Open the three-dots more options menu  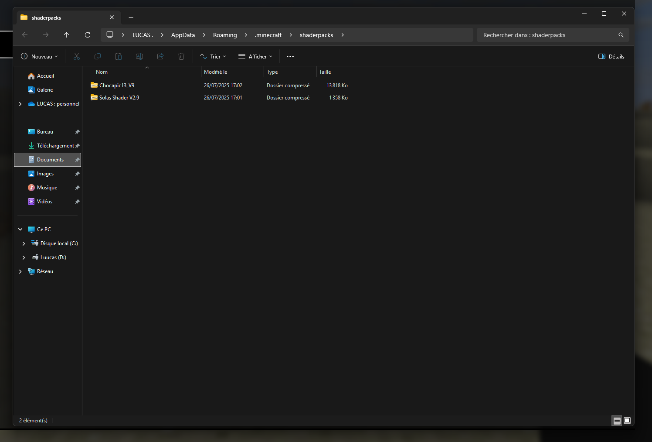pos(290,57)
